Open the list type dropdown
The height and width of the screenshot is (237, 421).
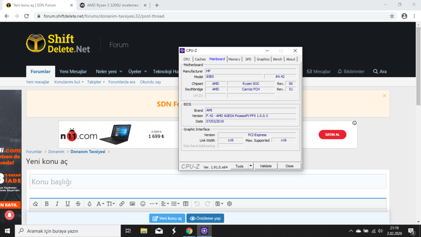tap(175, 204)
